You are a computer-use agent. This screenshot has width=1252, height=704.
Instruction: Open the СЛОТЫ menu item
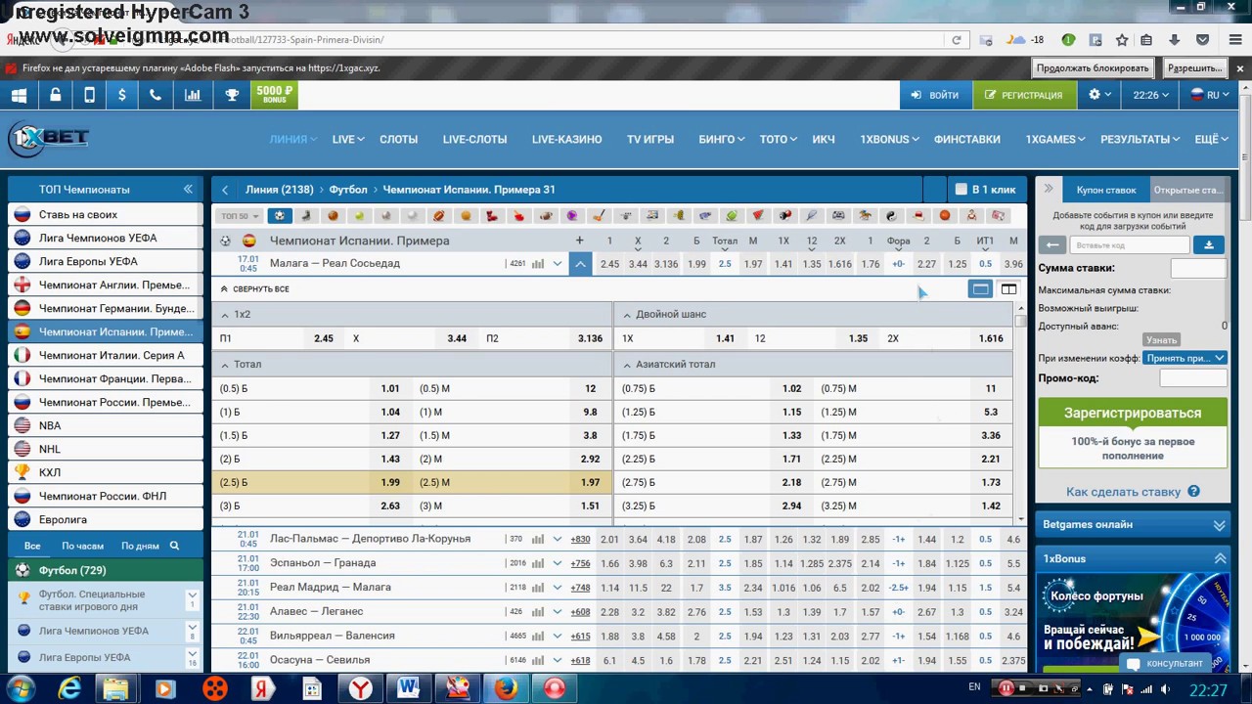click(398, 139)
